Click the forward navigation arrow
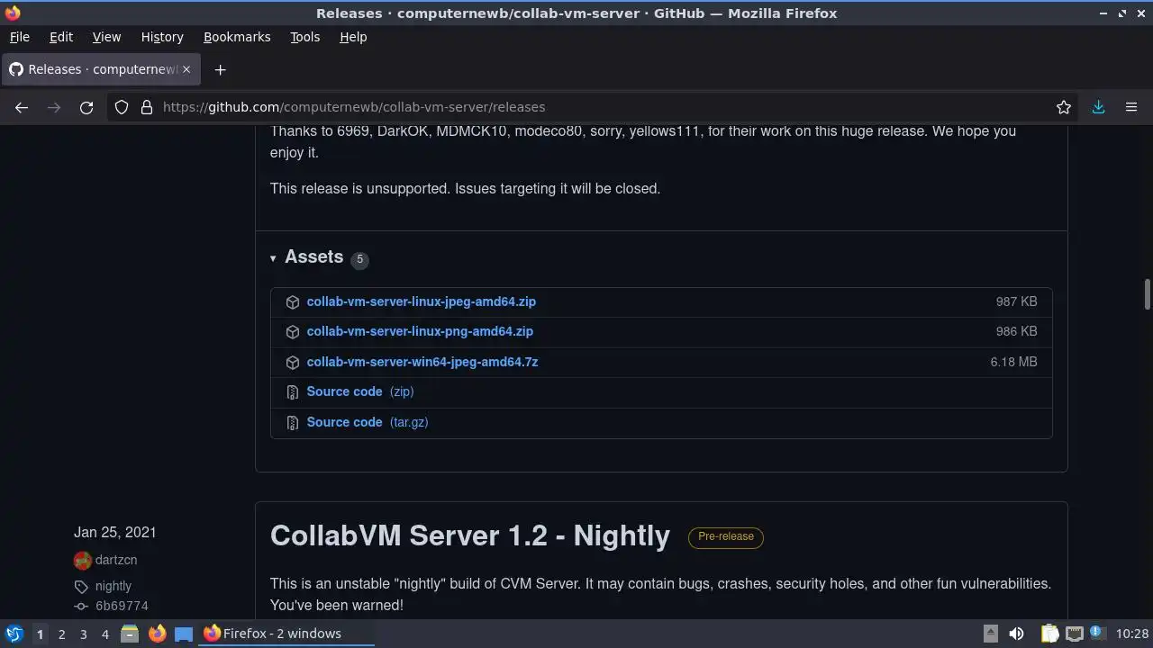 54,107
